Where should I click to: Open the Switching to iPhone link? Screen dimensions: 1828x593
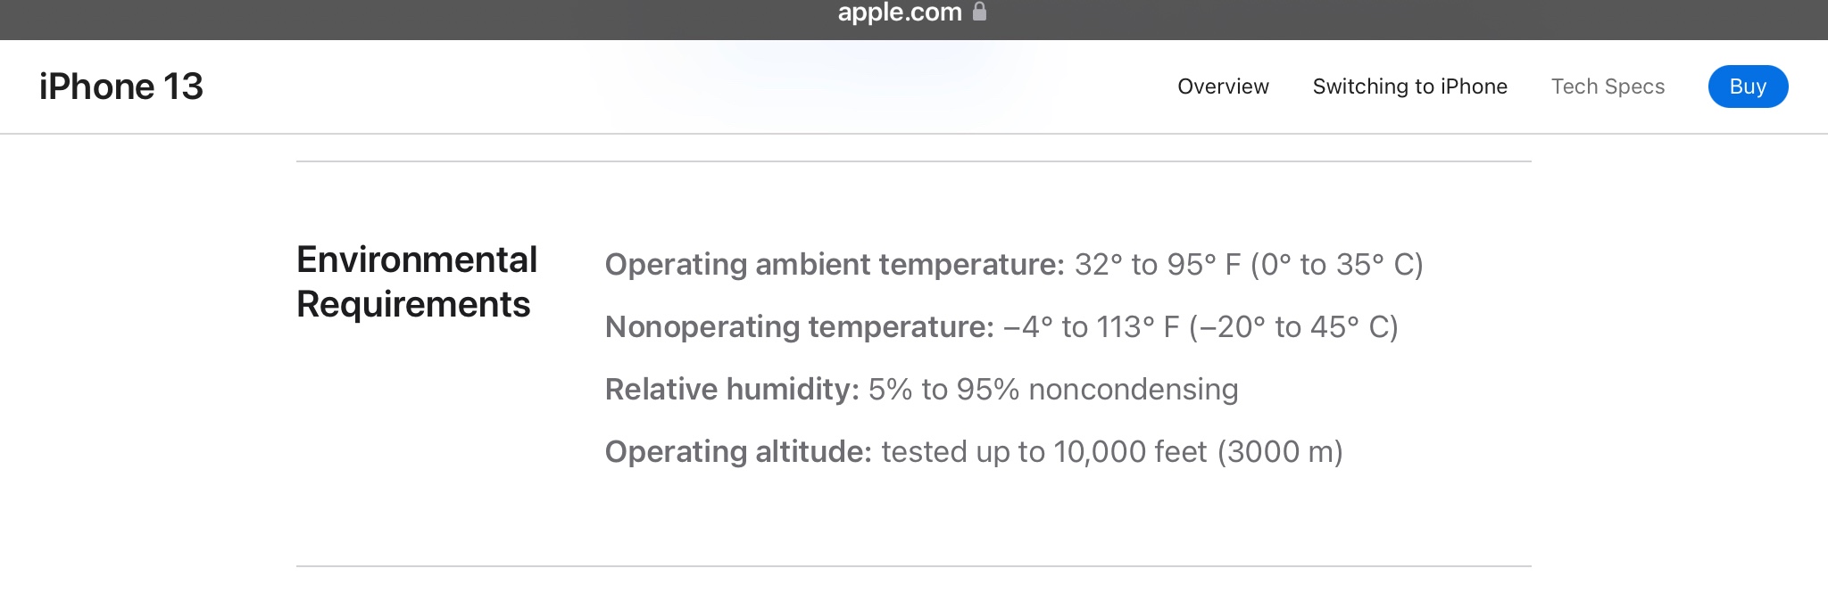[1409, 86]
